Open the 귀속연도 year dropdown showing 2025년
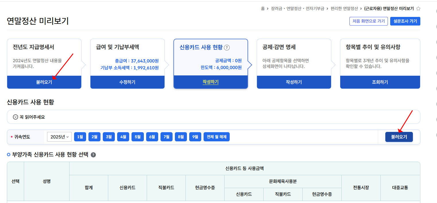This screenshot has height=203, width=437. pos(59,136)
